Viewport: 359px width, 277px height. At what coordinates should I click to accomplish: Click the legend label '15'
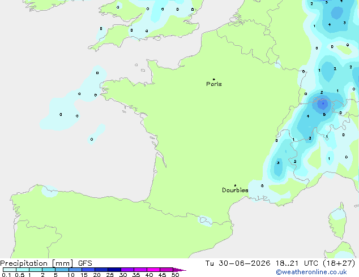[84, 275]
